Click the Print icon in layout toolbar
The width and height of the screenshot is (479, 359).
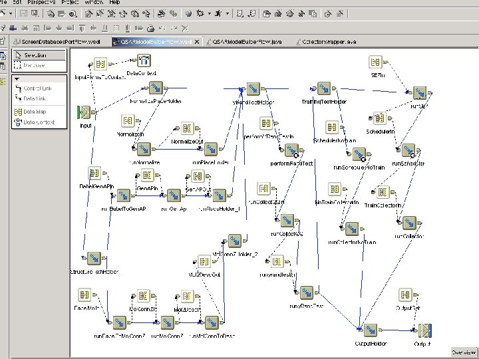tap(150, 29)
